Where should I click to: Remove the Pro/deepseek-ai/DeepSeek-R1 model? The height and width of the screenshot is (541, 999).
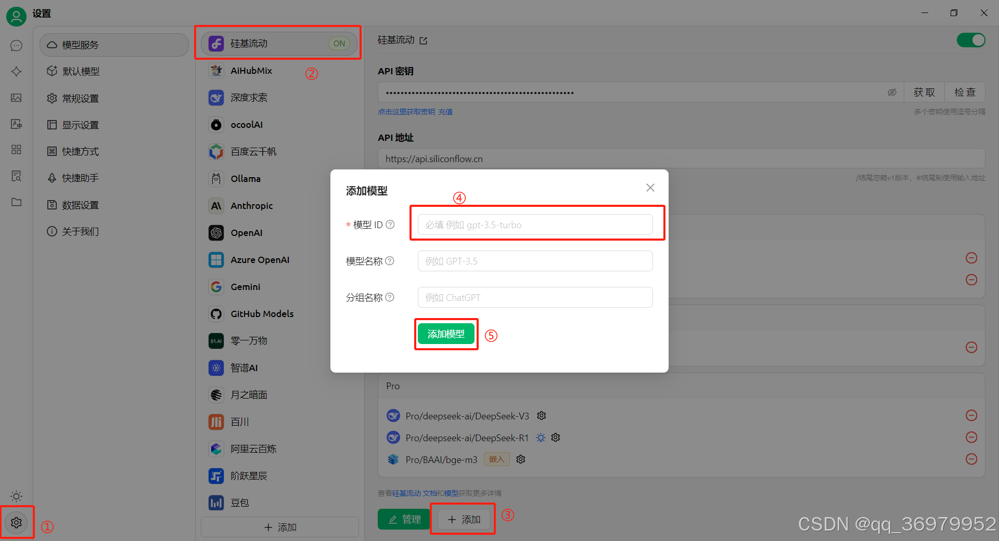[x=971, y=437]
